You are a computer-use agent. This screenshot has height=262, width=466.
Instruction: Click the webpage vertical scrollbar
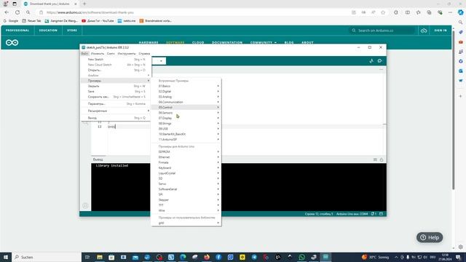coord(453,110)
